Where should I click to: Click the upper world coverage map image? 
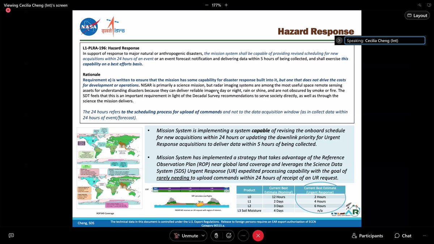[110, 148]
